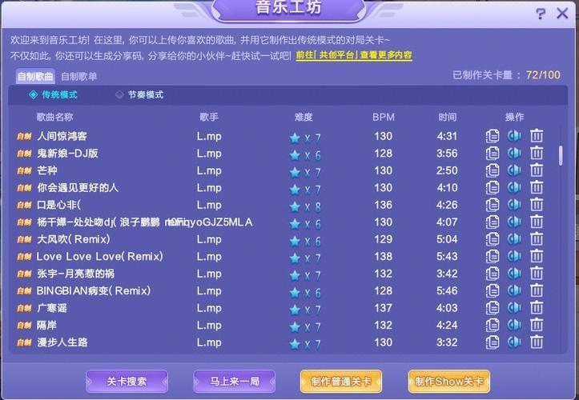
Task: Delete the 杨千嬅-处处吻dj song
Action: click(537, 222)
